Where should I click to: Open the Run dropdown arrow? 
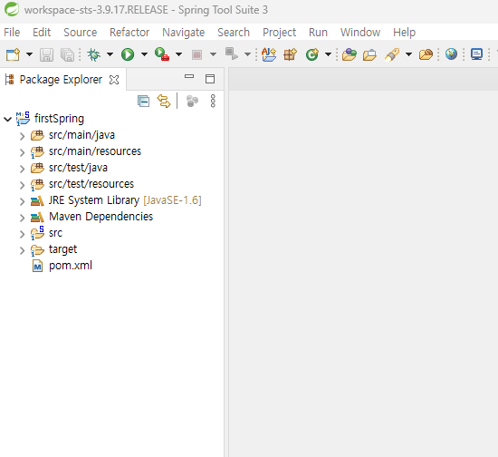point(144,54)
